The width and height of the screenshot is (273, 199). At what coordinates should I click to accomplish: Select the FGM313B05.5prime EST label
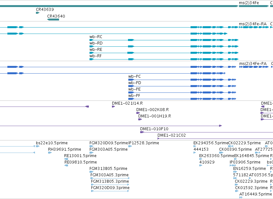click(x=108, y=169)
